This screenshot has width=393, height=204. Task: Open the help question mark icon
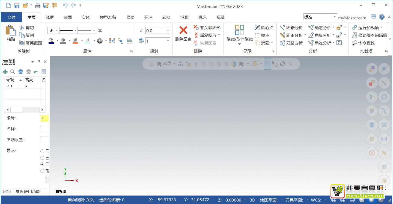(382, 17)
